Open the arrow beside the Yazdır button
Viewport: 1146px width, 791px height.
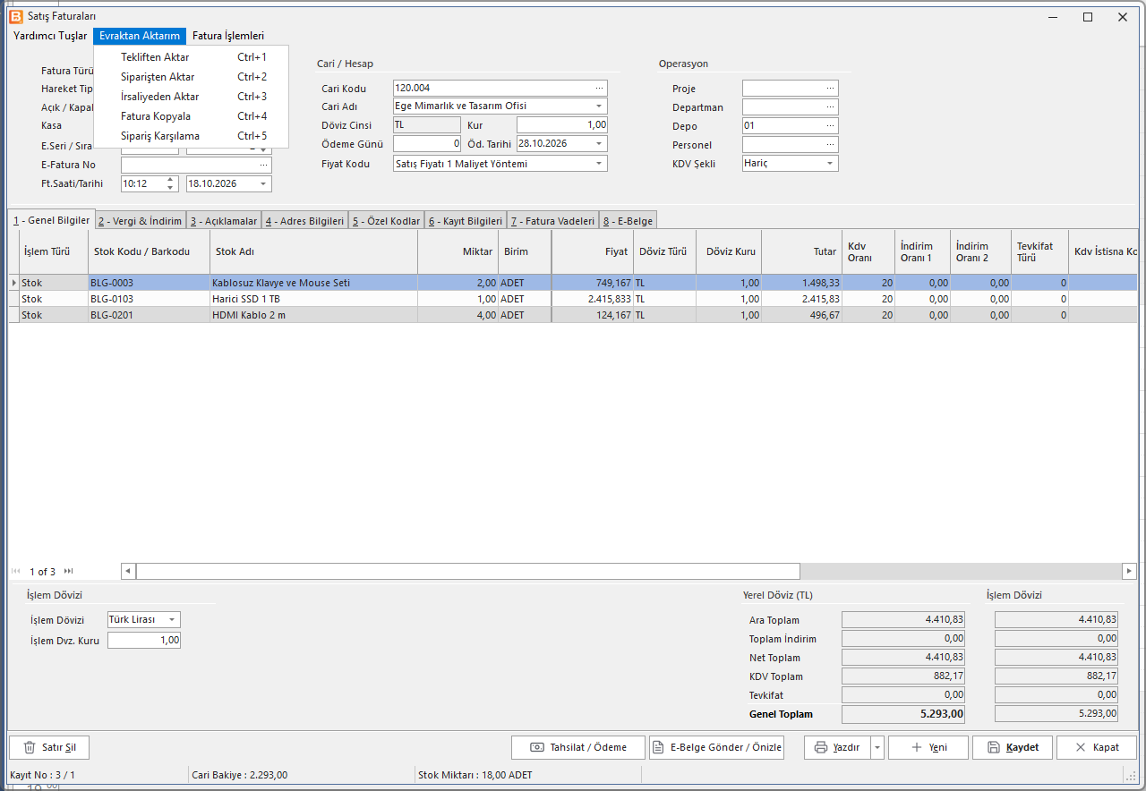(877, 747)
